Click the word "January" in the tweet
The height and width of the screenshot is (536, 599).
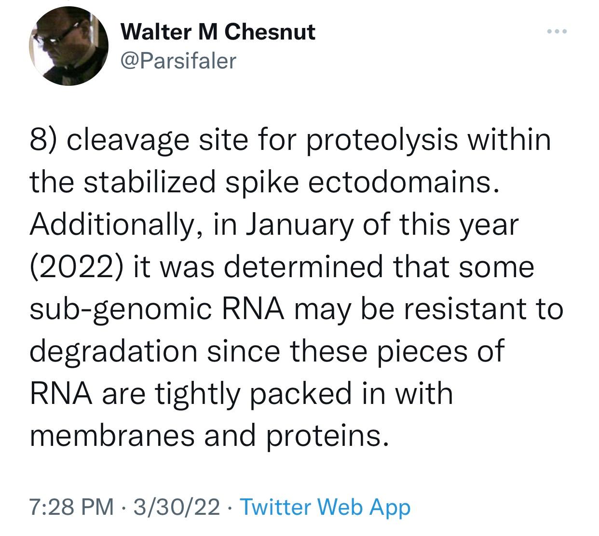[x=299, y=225]
